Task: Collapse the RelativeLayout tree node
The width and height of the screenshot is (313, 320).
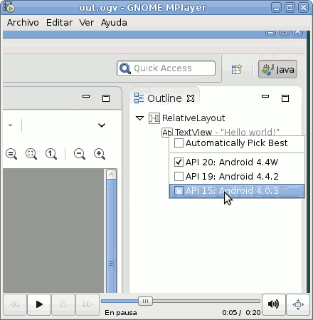Action: (x=139, y=118)
